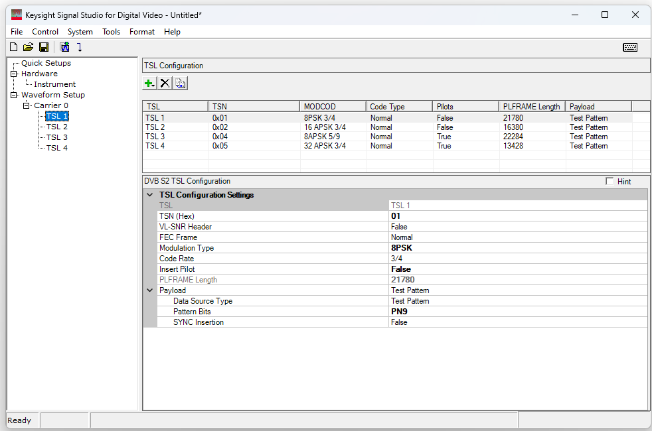Click the X Delete TSL icon
The image size is (652, 431).
point(165,84)
